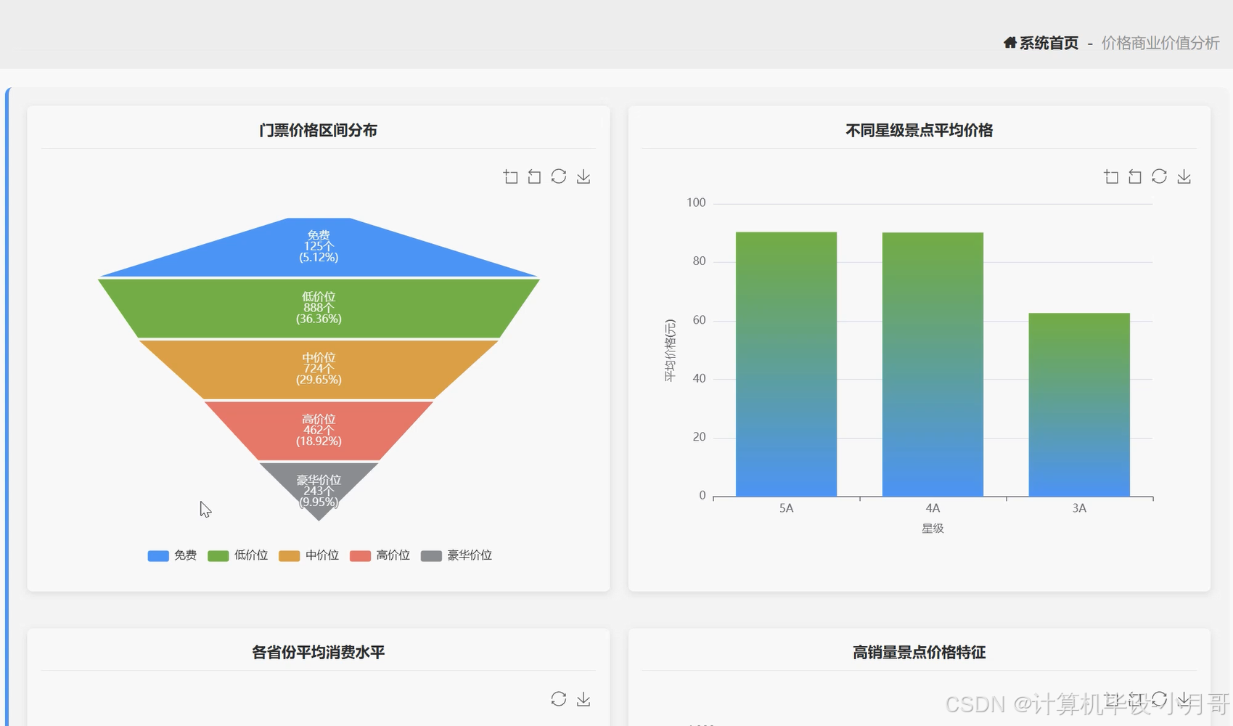
Task: Click the 高价位 funnel segment
Action: pos(319,430)
